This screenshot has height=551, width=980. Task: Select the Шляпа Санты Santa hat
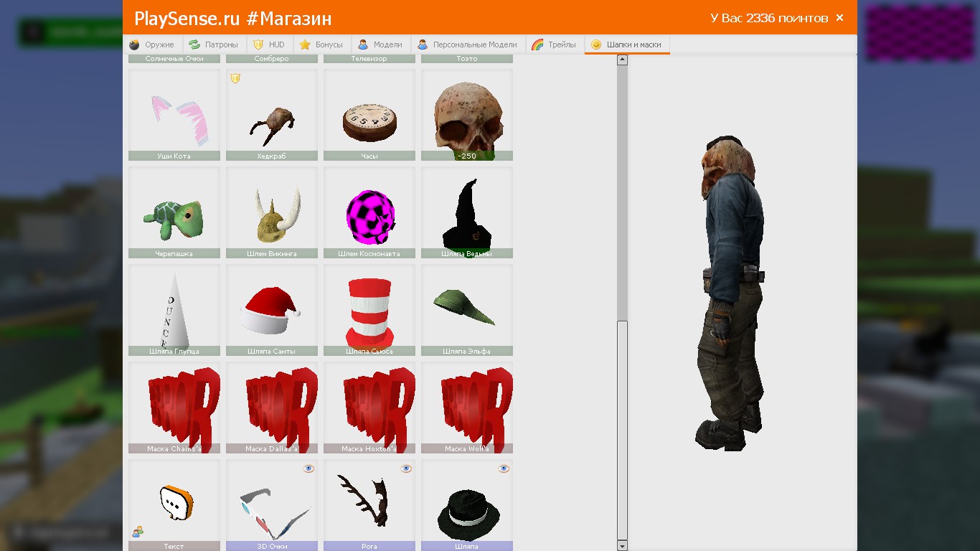point(272,310)
